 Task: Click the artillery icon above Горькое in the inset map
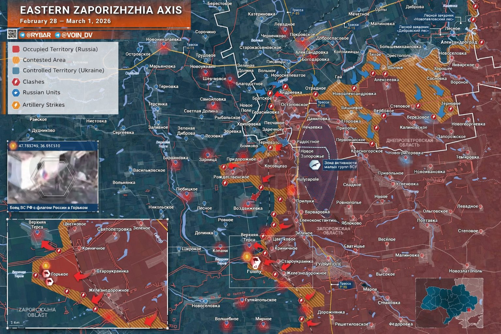pyautogui.click(x=46, y=266)
